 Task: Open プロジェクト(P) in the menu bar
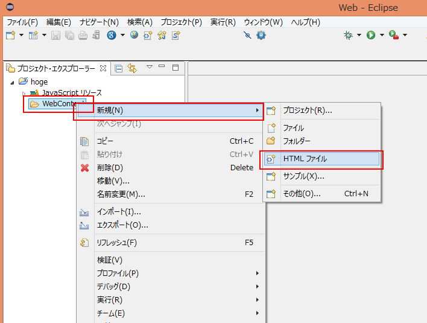click(x=182, y=22)
